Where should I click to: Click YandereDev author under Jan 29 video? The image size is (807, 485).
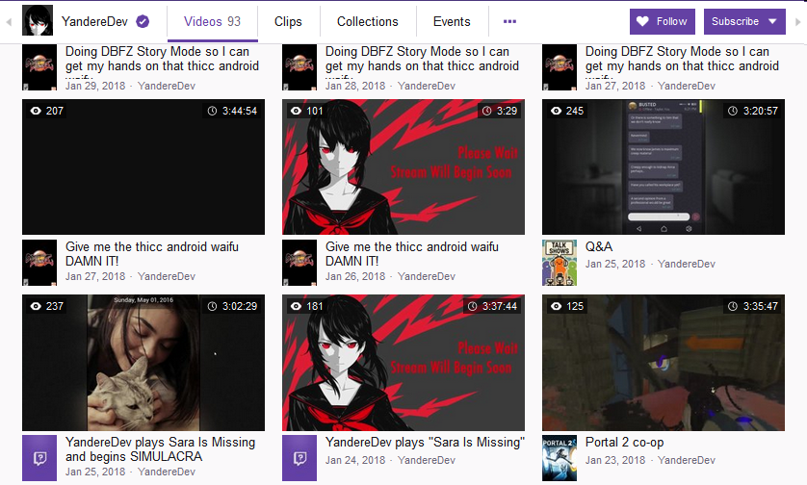tap(167, 86)
